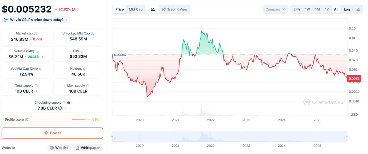The image size is (368, 154).
Task: Open the Whitepaper link
Action: coord(87,148)
